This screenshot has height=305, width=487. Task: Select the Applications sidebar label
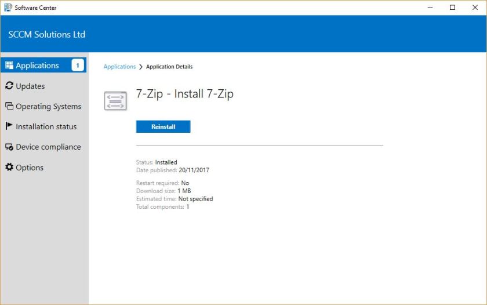point(37,66)
